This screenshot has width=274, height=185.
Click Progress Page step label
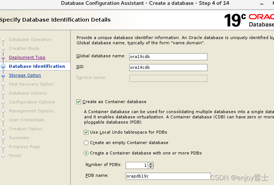(25, 147)
